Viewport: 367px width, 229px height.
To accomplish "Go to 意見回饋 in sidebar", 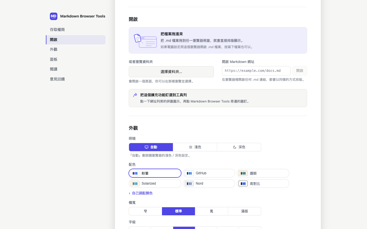I will [x=76, y=79].
